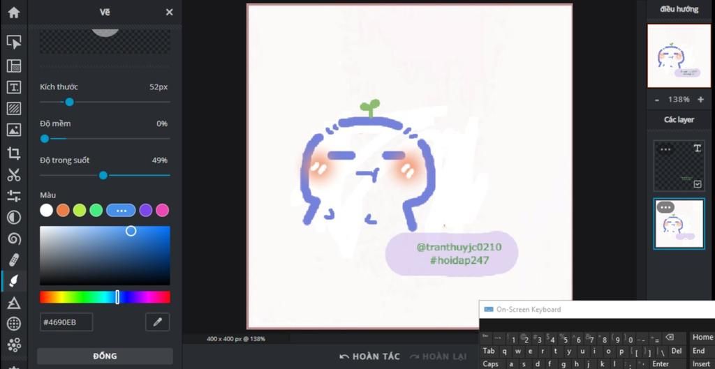Click the selected blue color swatch
The width and height of the screenshot is (715, 369).
coord(121,210)
